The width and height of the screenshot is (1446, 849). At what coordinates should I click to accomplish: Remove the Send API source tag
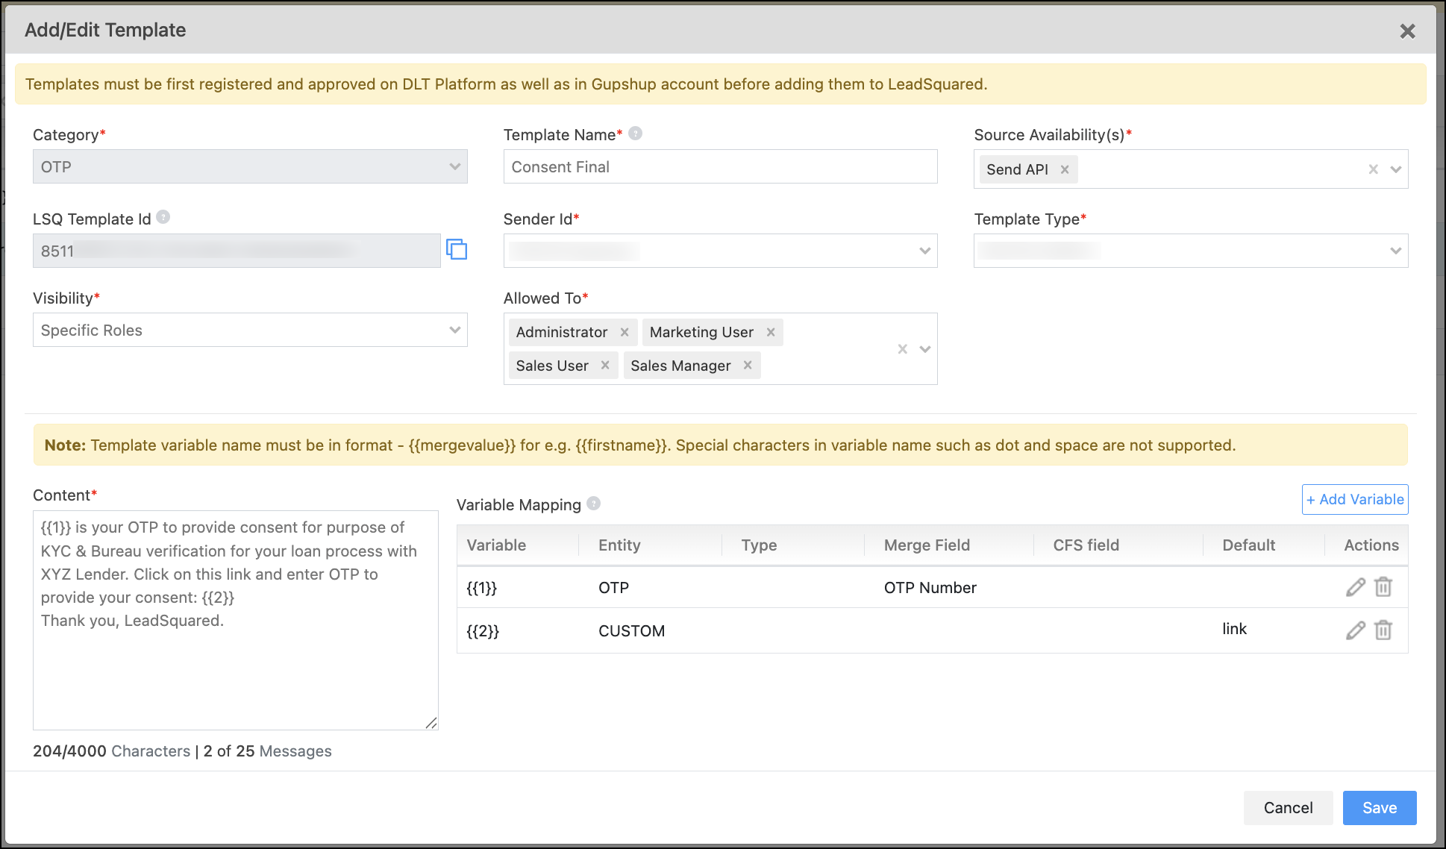click(1065, 169)
